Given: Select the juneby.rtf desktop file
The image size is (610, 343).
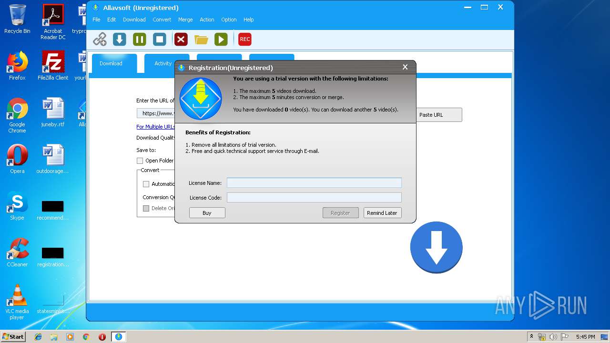Looking at the screenshot, I should point(53,112).
